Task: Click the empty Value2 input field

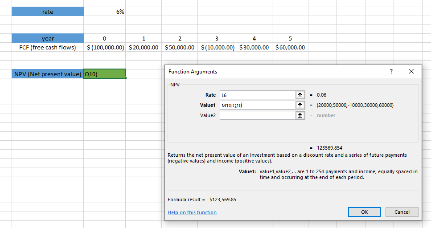Action: 257,115
